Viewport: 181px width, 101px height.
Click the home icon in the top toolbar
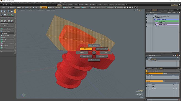tap(135, 7)
